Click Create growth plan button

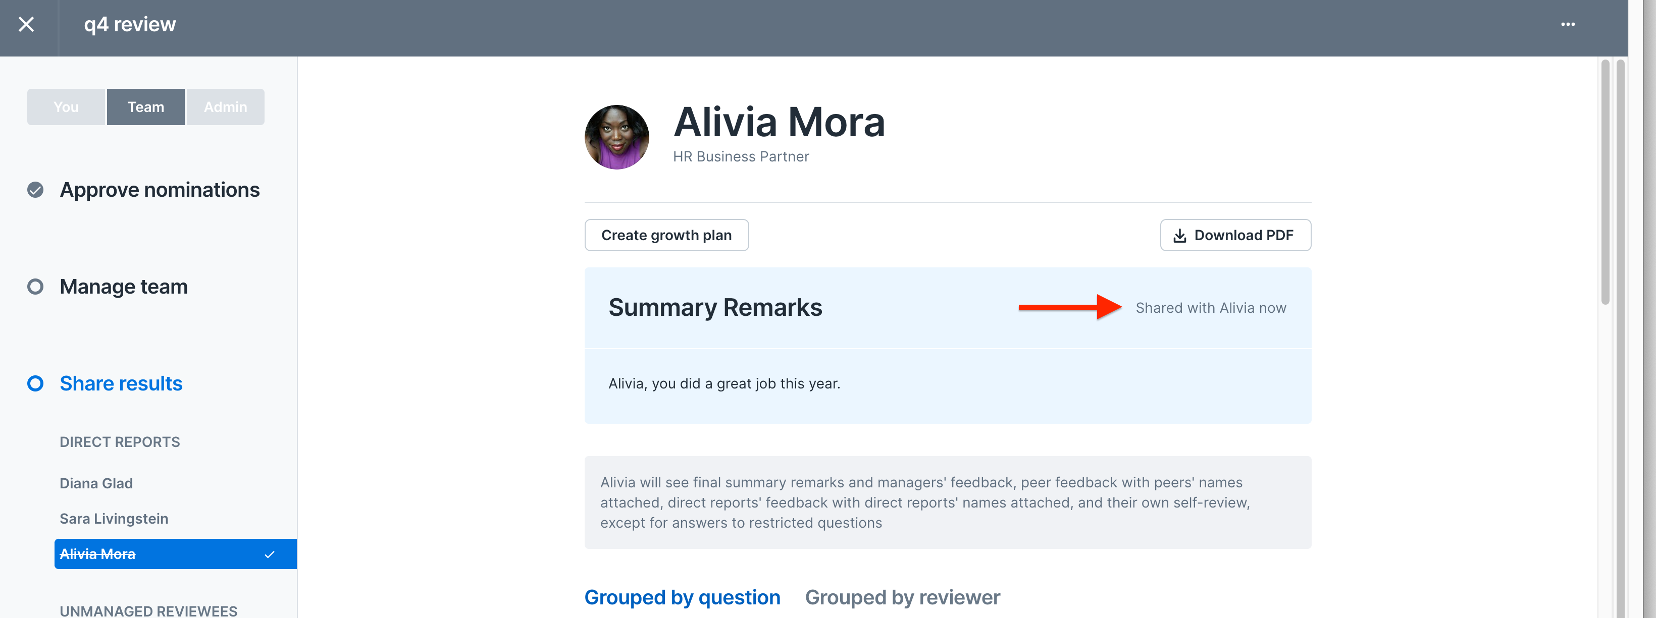666,235
